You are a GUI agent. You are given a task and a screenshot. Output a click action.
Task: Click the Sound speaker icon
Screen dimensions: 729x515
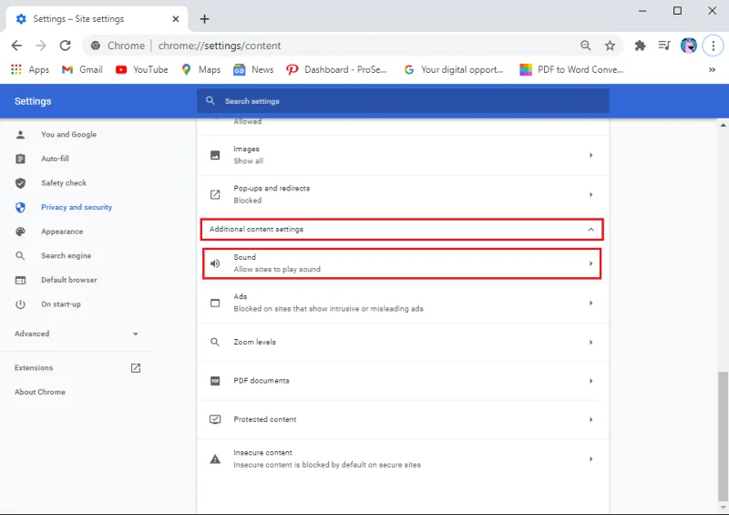pyautogui.click(x=215, y=263)
